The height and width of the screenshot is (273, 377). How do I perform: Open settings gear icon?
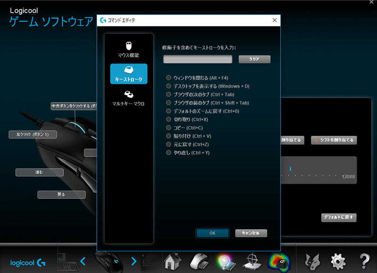338,262
